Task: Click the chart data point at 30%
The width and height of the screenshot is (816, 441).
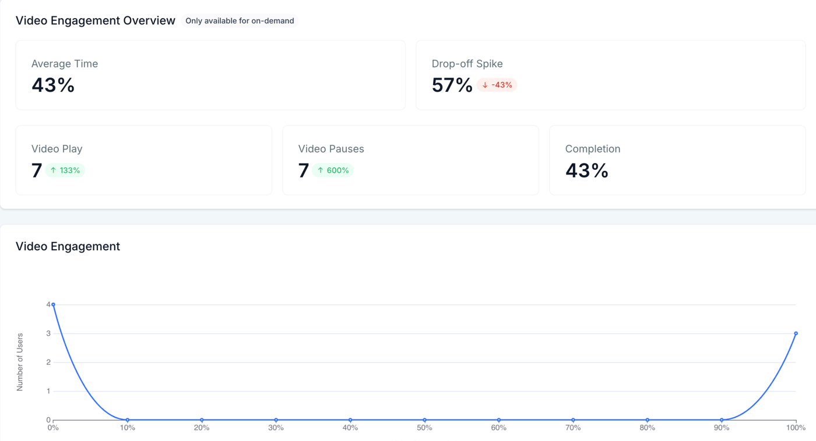Action: click(276, 420)
